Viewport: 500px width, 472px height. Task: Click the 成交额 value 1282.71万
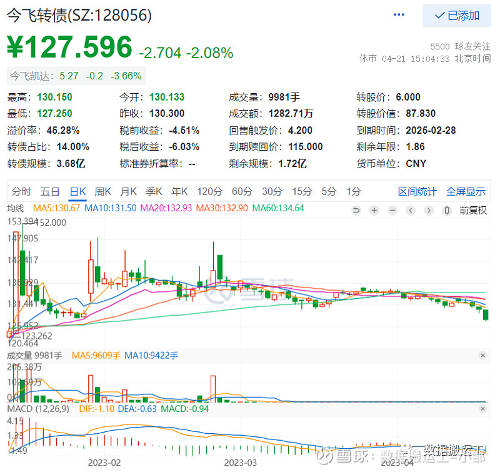pos(291,114)
